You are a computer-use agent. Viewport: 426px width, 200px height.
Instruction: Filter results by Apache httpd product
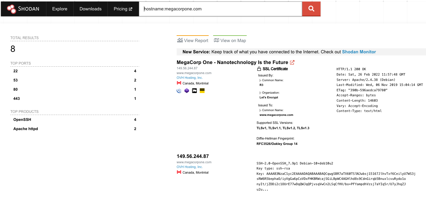click(26, 129)
